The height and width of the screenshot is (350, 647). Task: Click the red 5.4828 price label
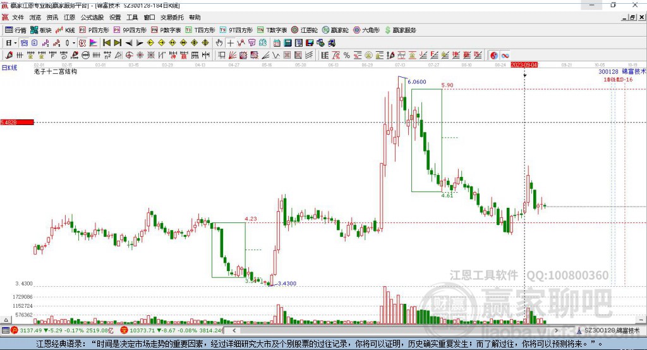(x=17, y=122)
